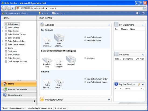The width and height of the screenshot is (148, 111).
Task: Click the home icon in address bar
Action: pos(18,8)
